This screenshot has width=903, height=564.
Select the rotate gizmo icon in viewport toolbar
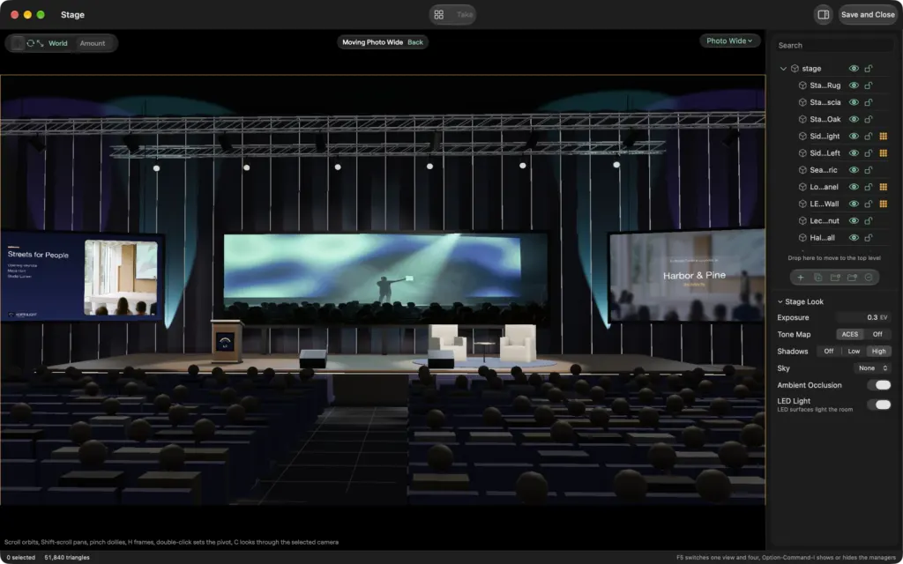31,43
